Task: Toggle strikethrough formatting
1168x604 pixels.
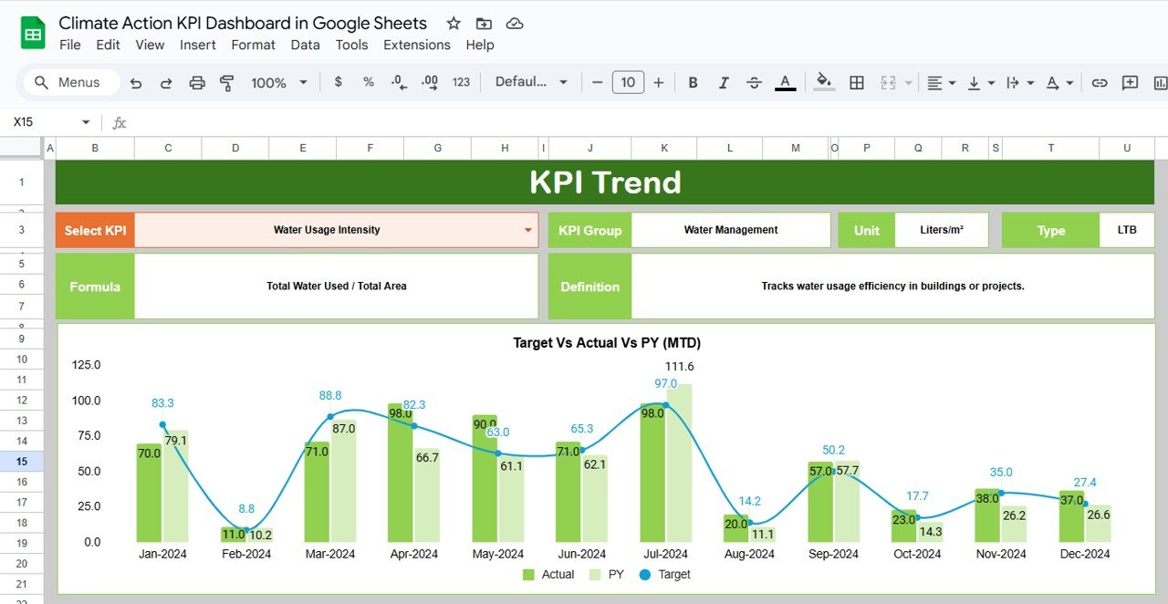Action: 754,82
